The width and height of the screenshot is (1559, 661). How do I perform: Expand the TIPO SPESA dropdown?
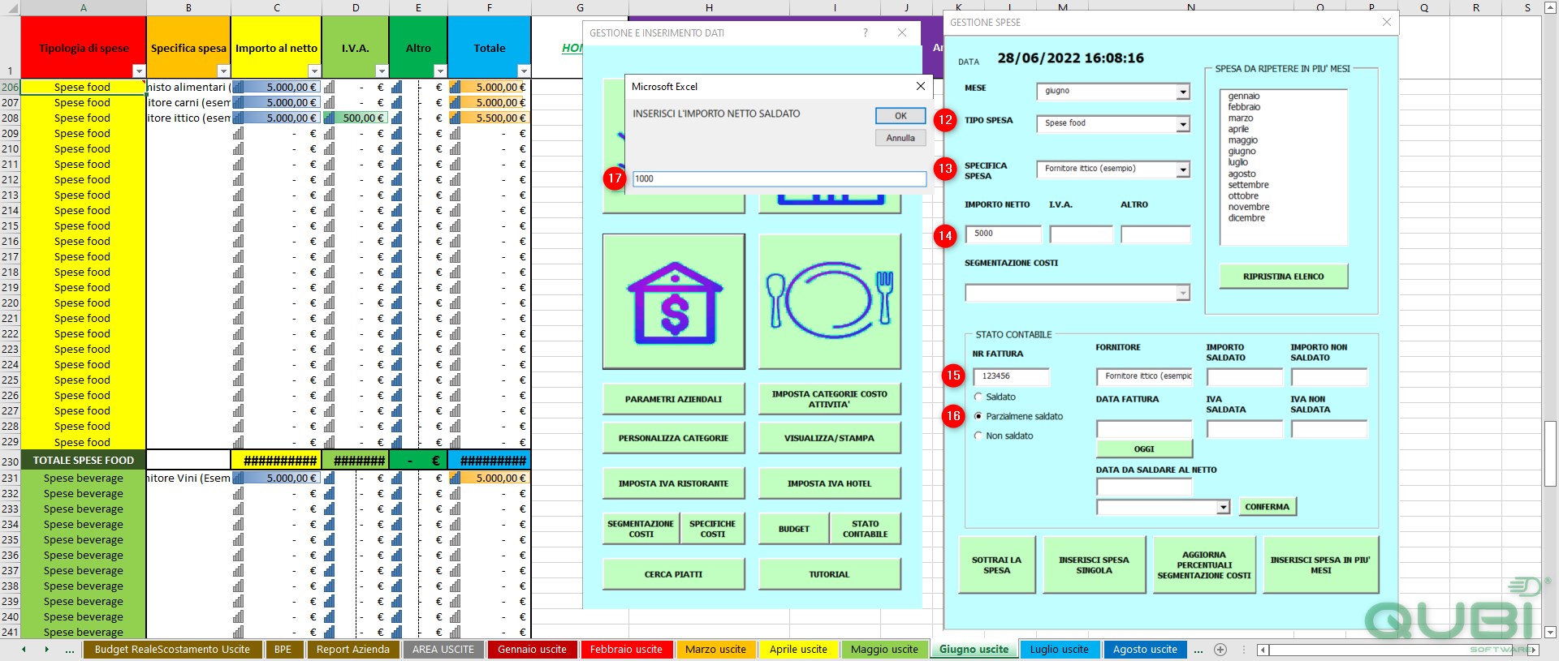(1183, 124)
